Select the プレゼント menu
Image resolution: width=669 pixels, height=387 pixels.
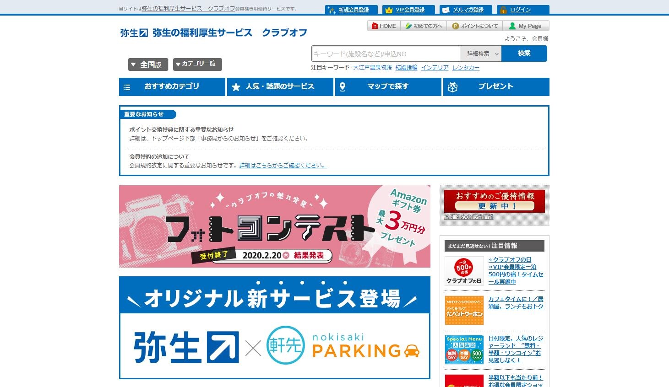click(496, 87)
